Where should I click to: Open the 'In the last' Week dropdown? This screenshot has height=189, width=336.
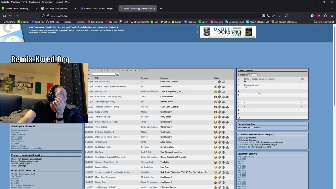click(x=252, y=75)
